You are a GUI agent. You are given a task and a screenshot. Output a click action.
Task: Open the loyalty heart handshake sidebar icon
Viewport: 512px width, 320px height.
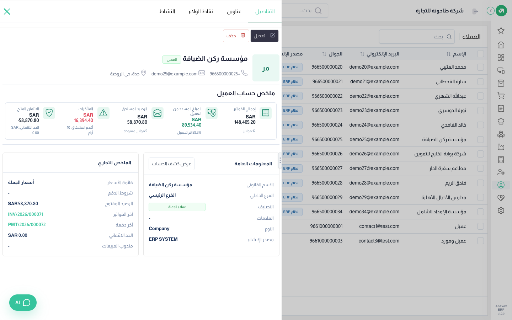[x=501, y=198]
